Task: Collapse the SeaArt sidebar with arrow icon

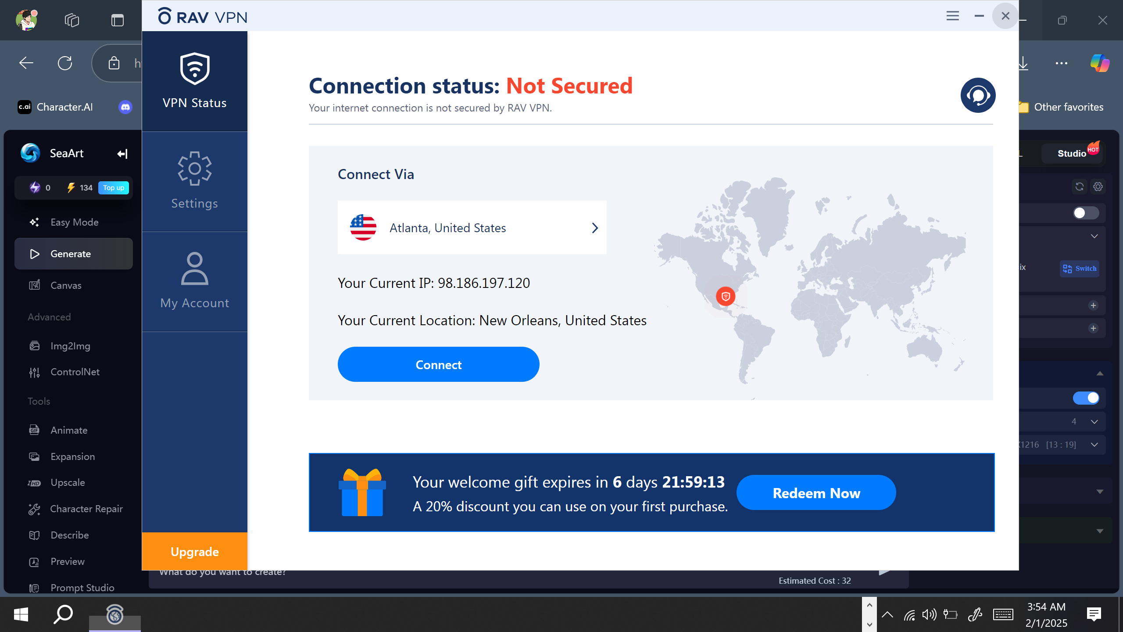Action: click(x=122, y=154)
